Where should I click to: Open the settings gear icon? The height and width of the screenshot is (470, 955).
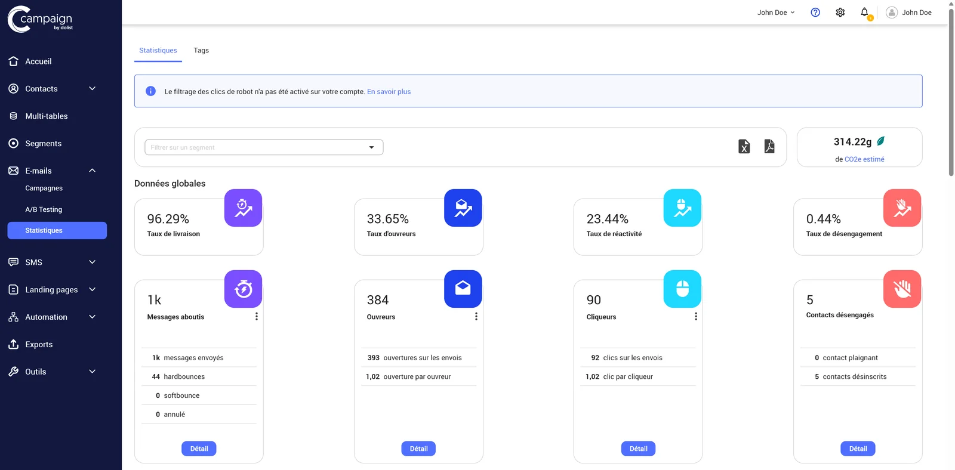[x=840, y=13]
